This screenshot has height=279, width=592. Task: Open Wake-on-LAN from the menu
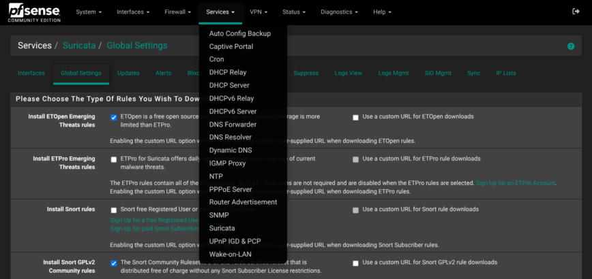tap(231, 254)
